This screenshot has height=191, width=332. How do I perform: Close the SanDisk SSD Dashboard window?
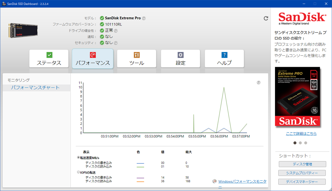[x=326, y=4]
